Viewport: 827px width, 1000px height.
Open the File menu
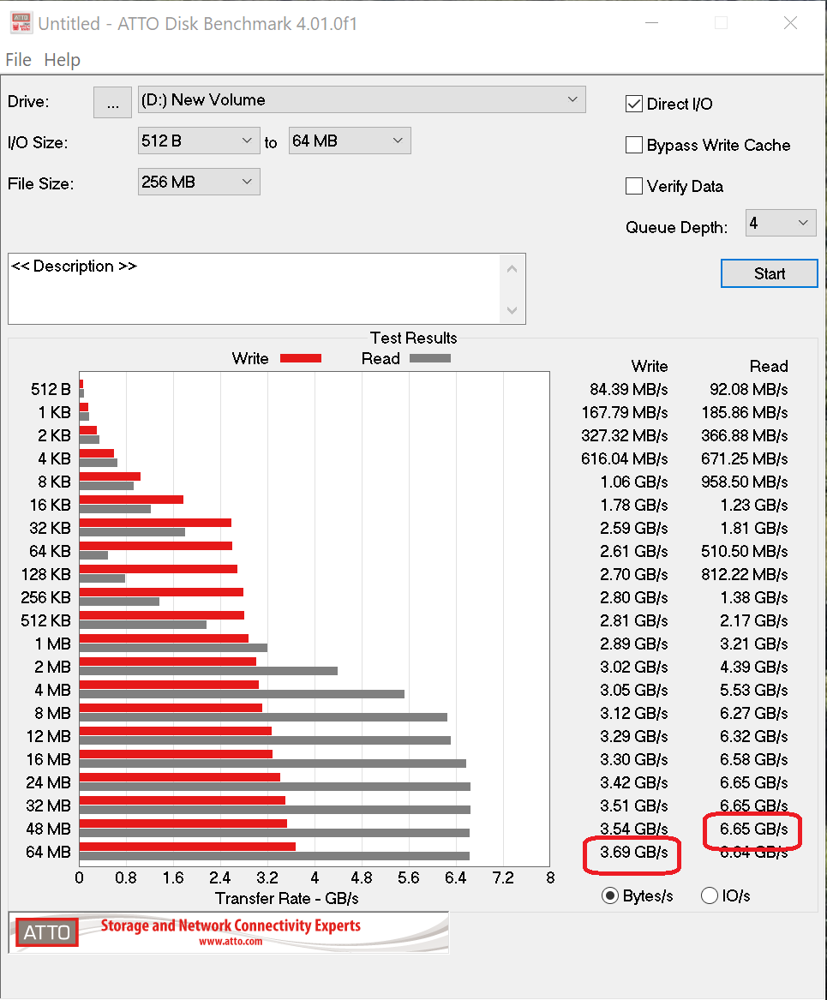18,60
